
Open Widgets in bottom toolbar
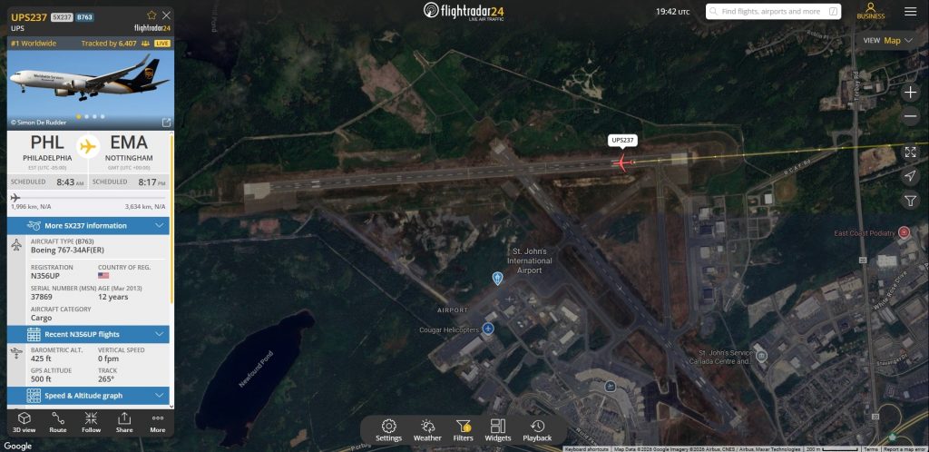click(x=498, y=430)
